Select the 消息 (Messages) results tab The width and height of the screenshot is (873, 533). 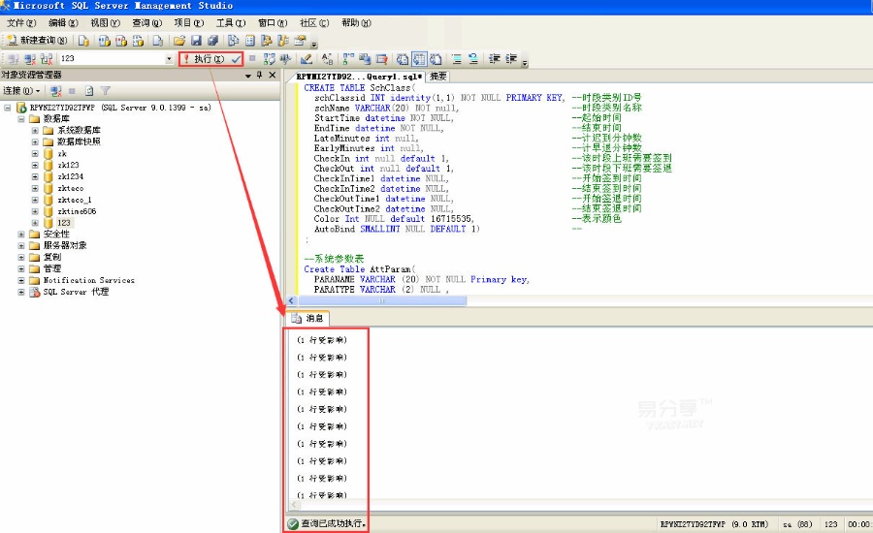(308, 318)
